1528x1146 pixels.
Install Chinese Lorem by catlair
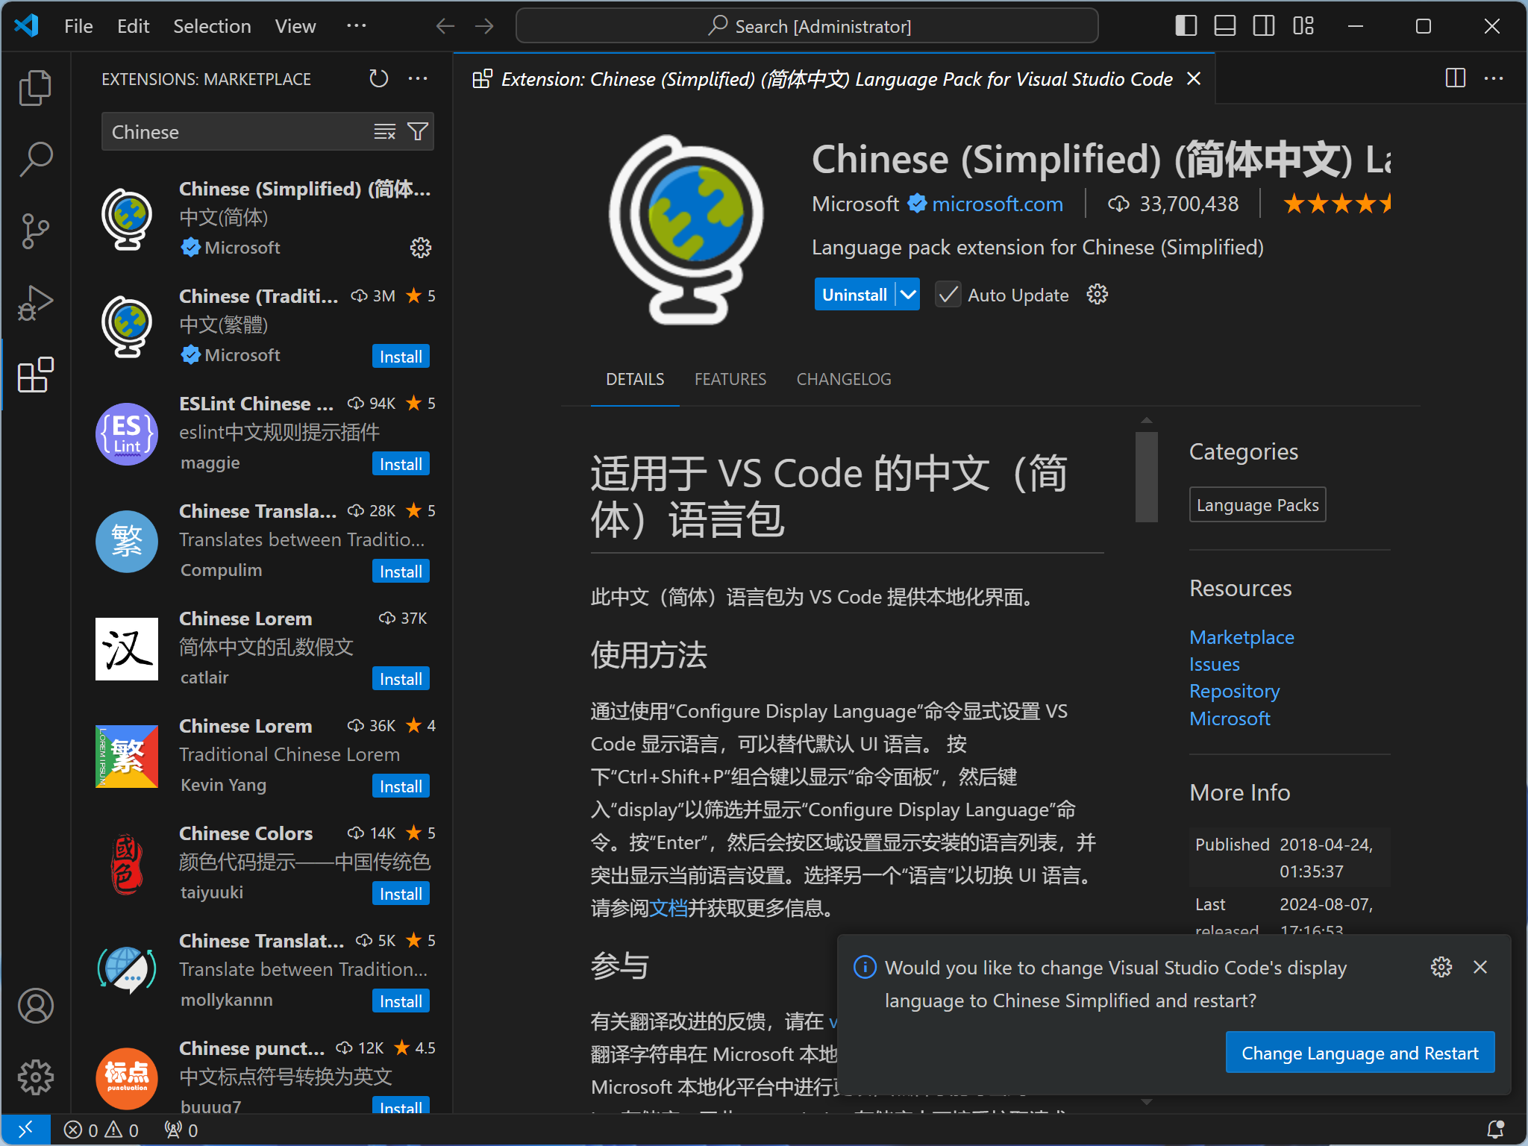click(x=401, y=679)
